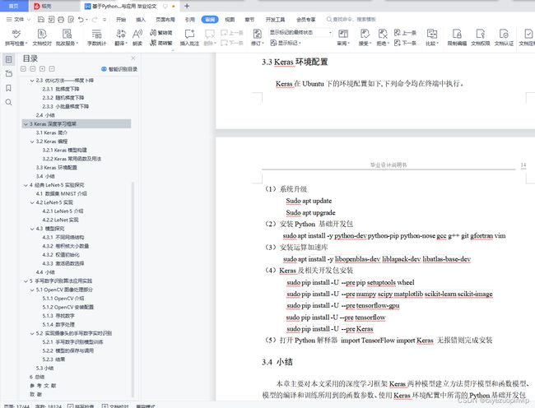Go to previous revision 上一条 beside 拒绝
The height and width of the screenshot is (408, 535).
405,33
